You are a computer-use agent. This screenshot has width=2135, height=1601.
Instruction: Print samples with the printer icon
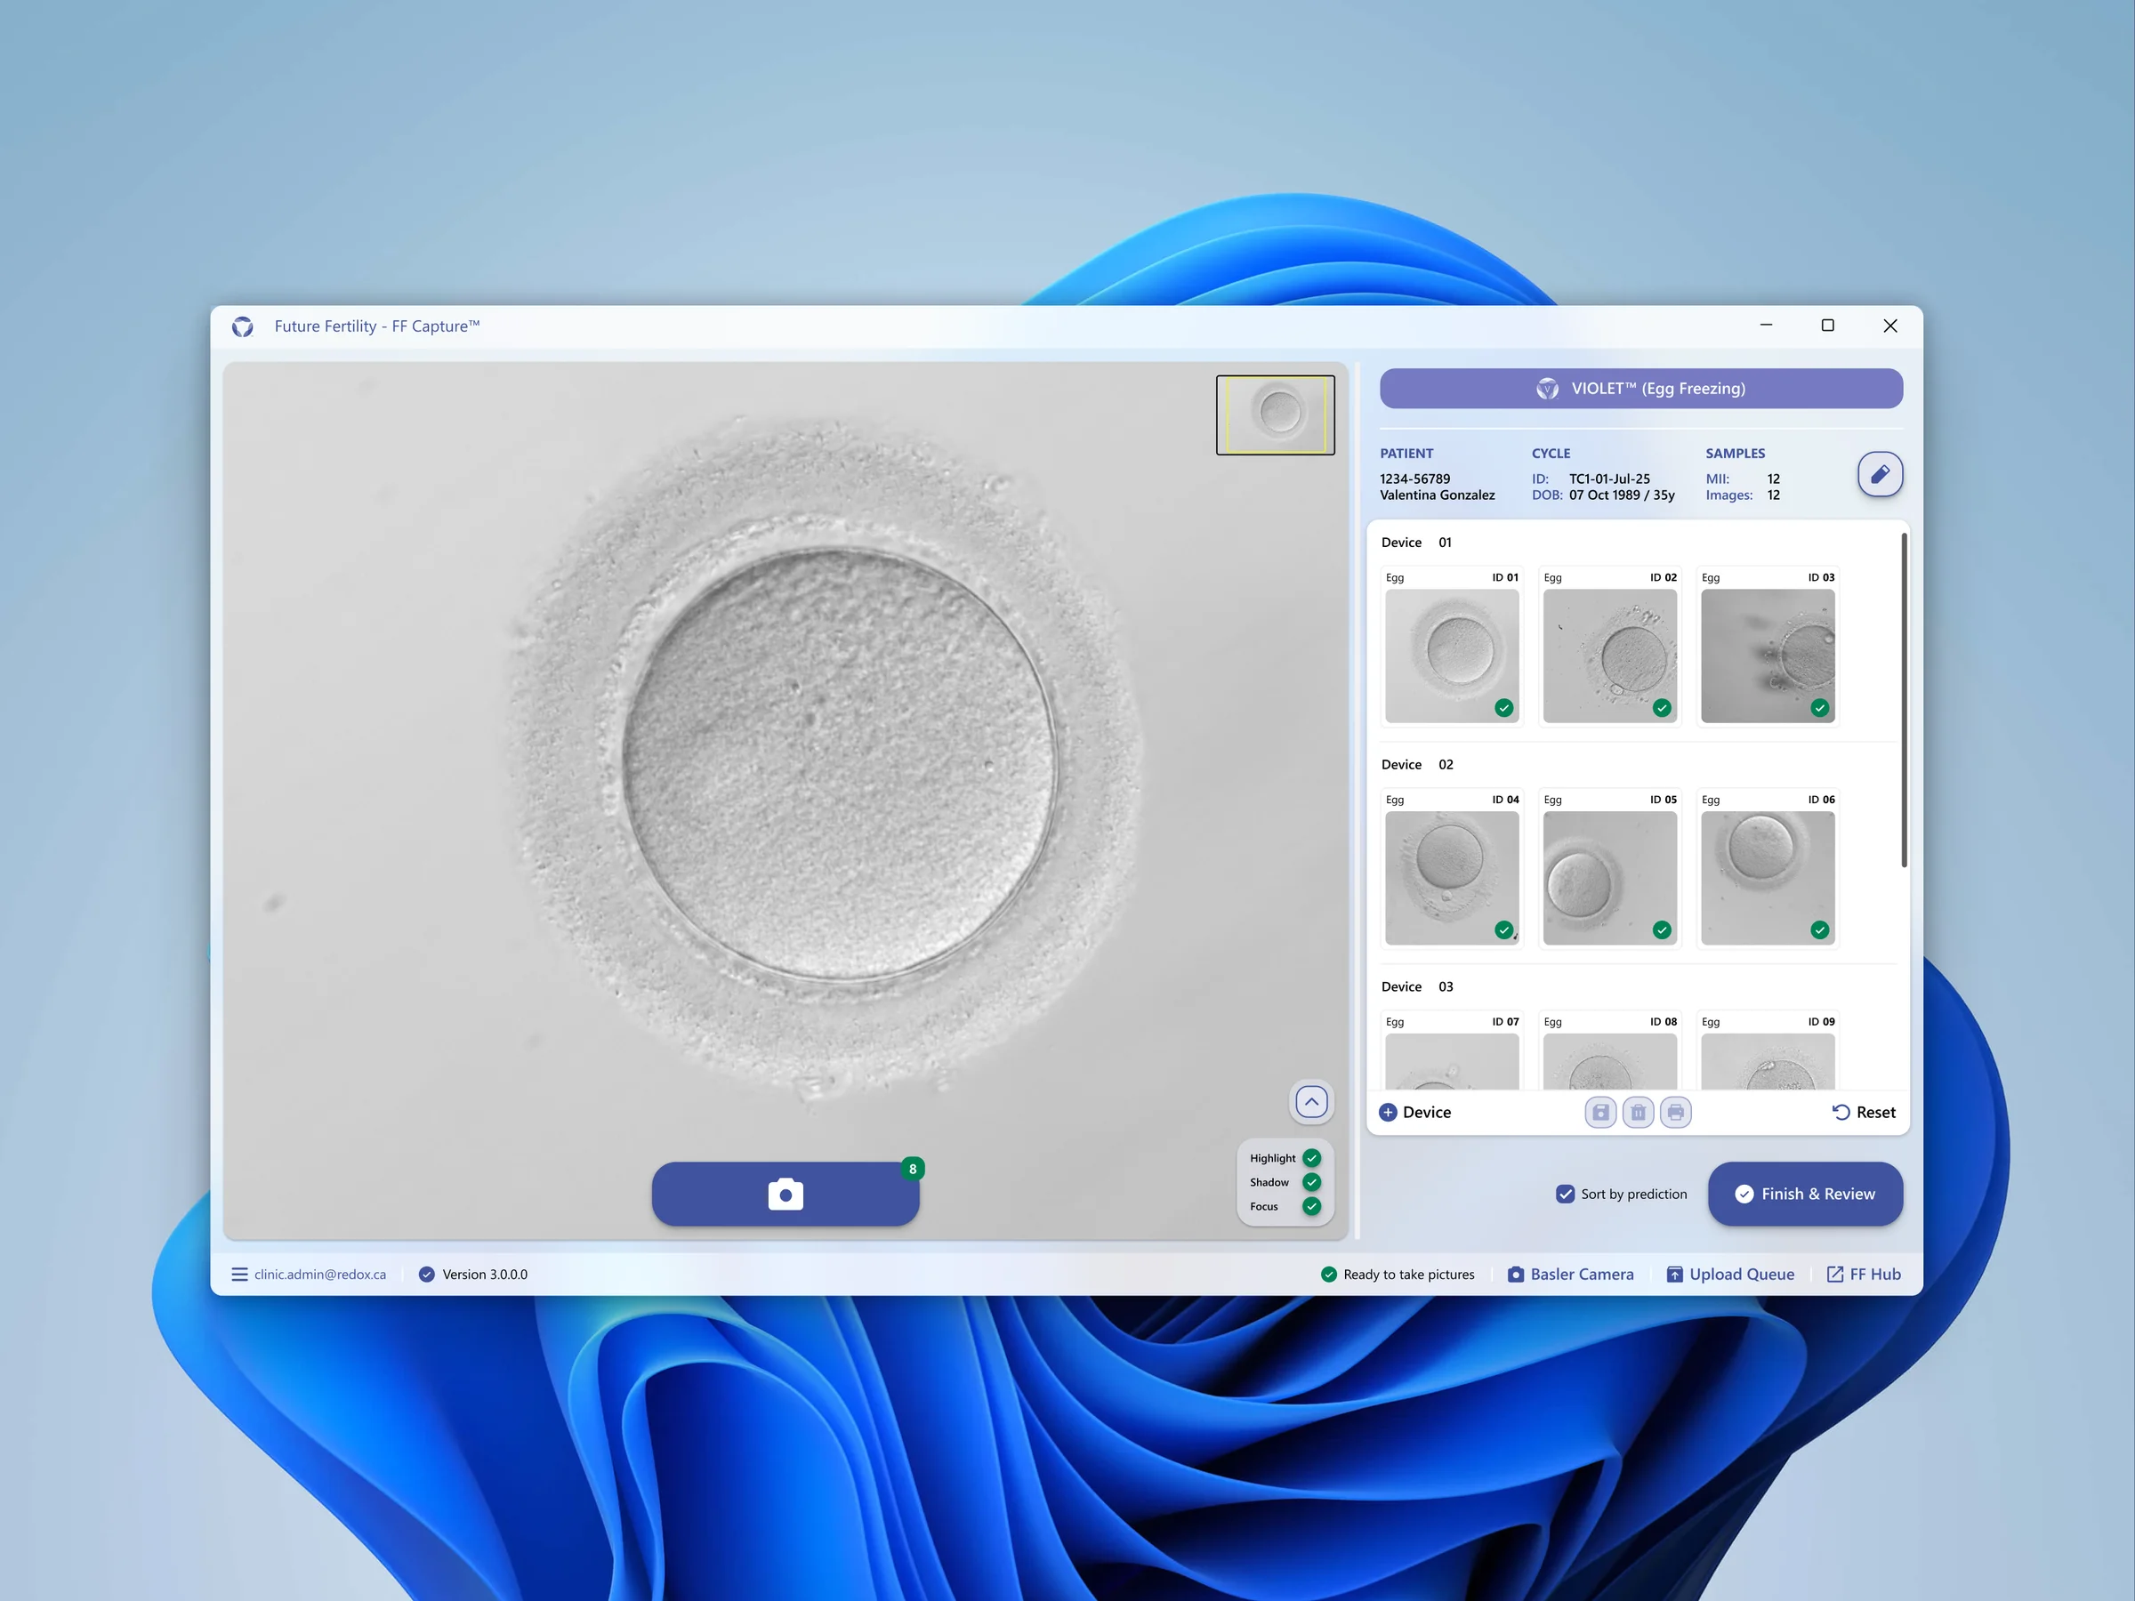point(1676,1112)
